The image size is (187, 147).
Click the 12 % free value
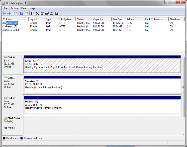coord(129,23)
